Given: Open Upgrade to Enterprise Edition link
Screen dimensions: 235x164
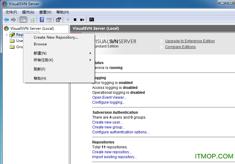Looking at the screenshot, I should (190, 41).
